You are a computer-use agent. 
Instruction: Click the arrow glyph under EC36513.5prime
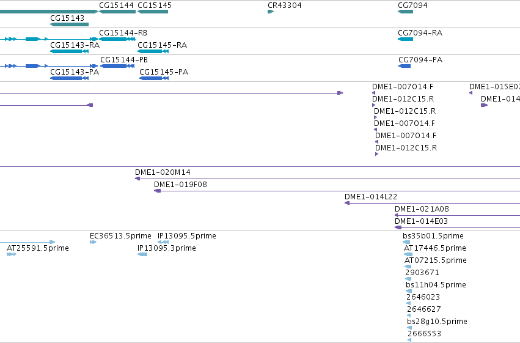coord(93,242)
